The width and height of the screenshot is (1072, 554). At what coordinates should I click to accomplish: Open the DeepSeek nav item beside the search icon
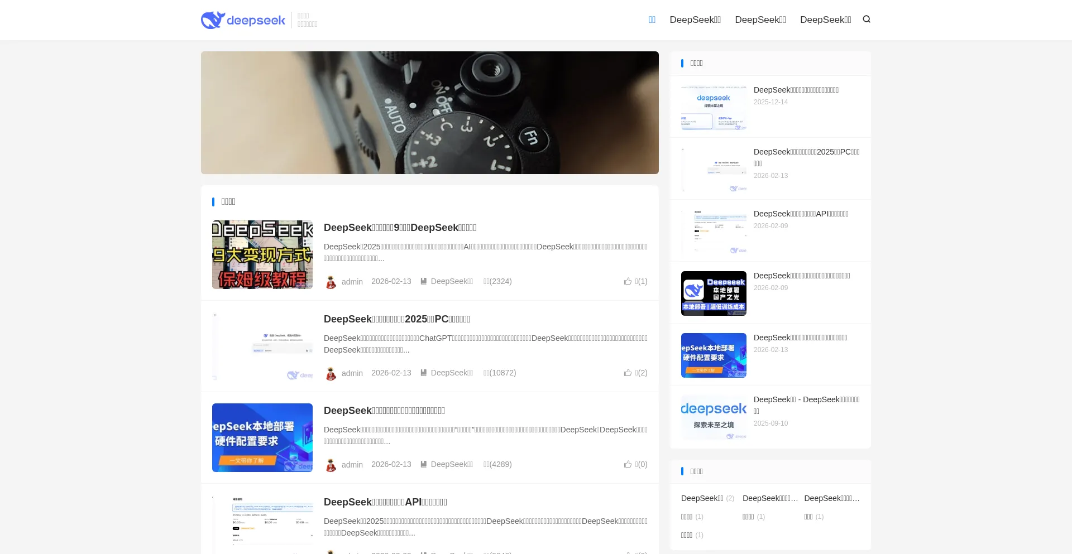[x=826, y=20]
